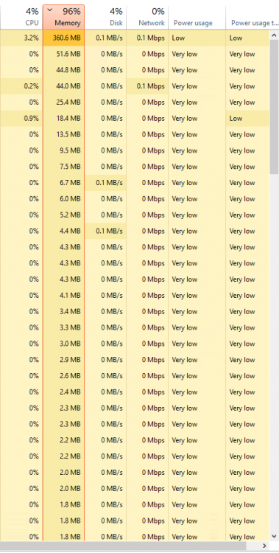This screenshot has width=279, height=553.
Task: Toggle the sort arrow chevron on Memory column
Action: 50,10
